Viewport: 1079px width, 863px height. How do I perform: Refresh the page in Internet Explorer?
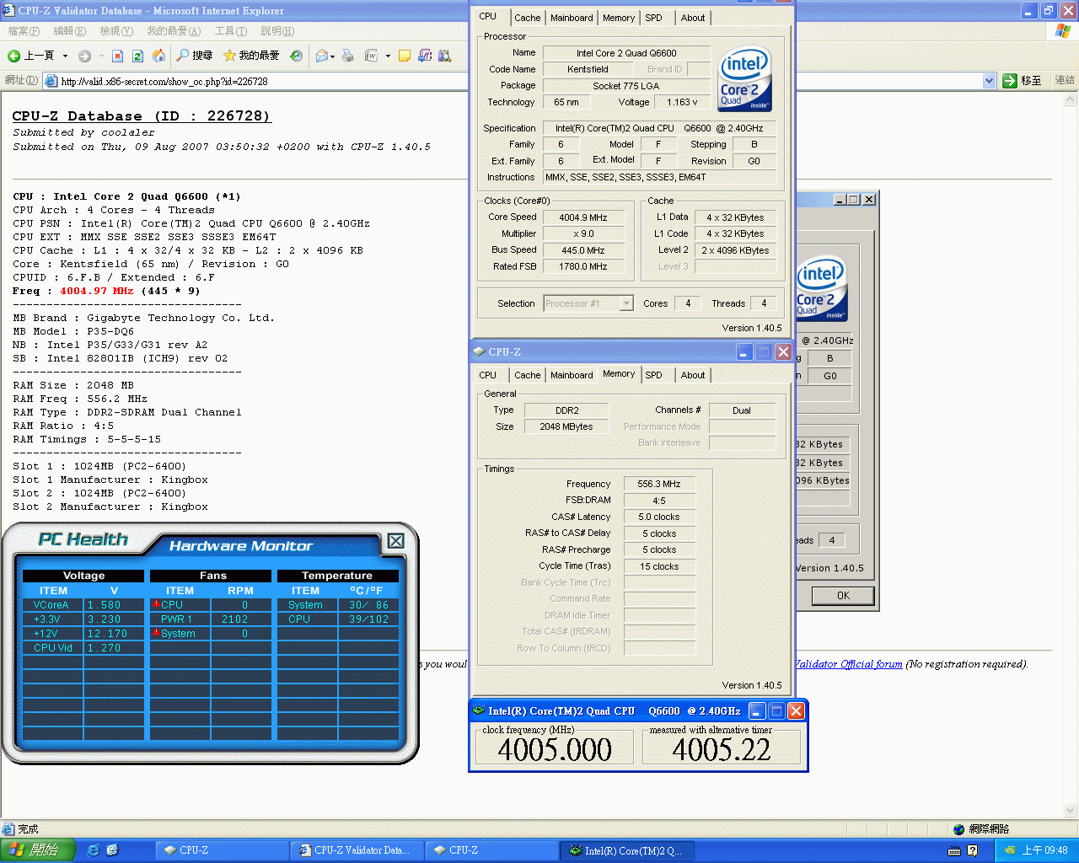(x=137, y=56)
